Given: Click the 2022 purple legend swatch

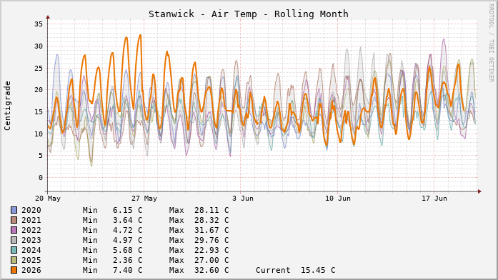Looking at the screenshot, I should click(14, 230).
